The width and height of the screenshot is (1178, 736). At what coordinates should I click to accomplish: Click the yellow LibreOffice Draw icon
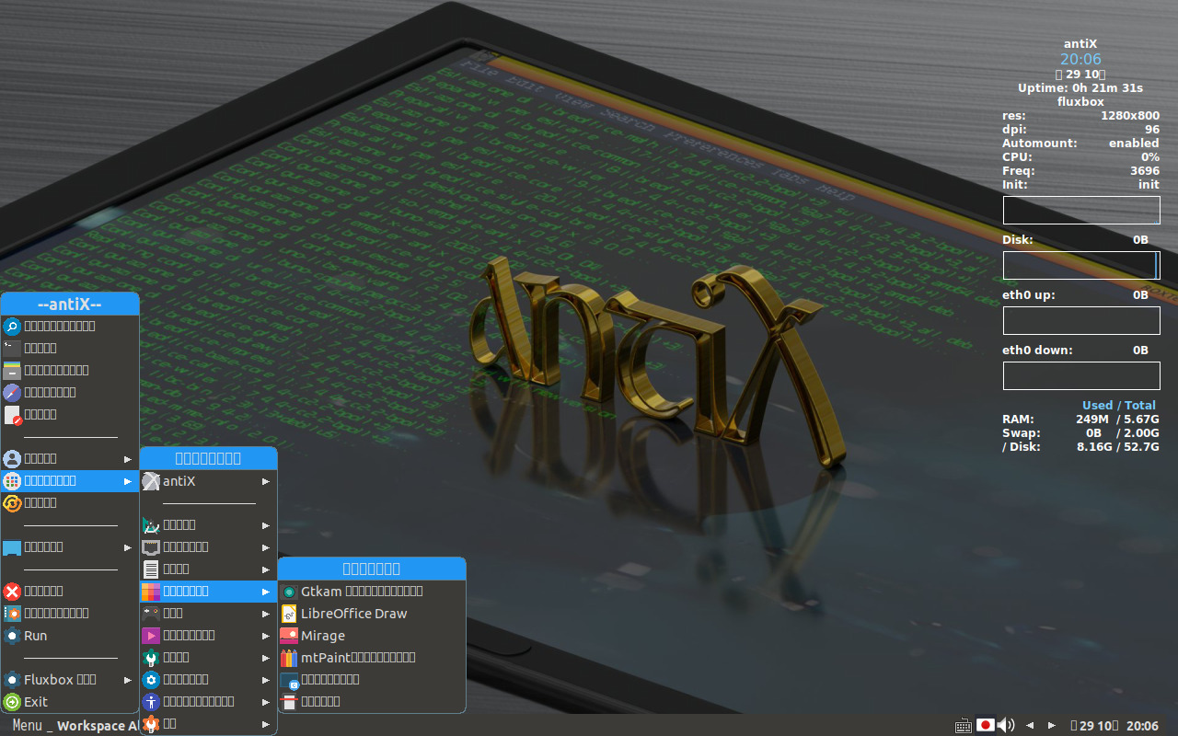(290, 613)
